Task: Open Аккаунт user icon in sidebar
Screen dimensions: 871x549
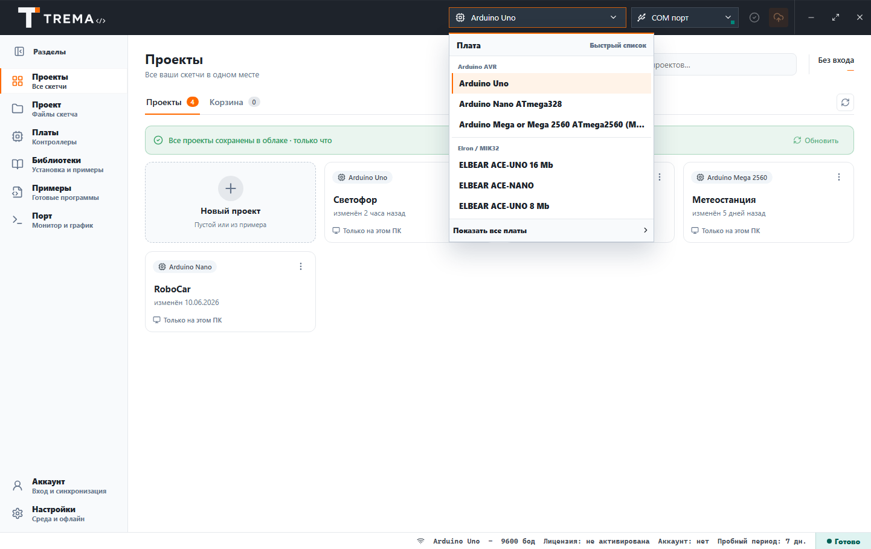Action: tap(18, 486)
